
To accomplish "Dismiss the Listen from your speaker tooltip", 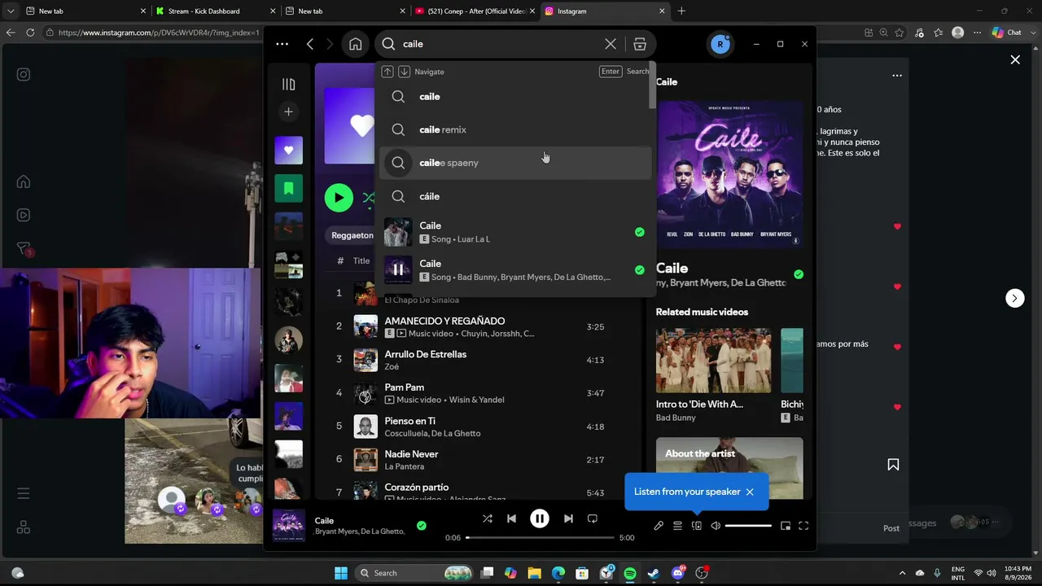I will (750, 492).
